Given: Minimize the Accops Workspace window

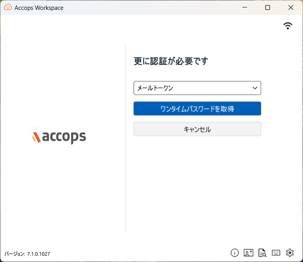Looking at the screenshot, I should pos(245,7).
